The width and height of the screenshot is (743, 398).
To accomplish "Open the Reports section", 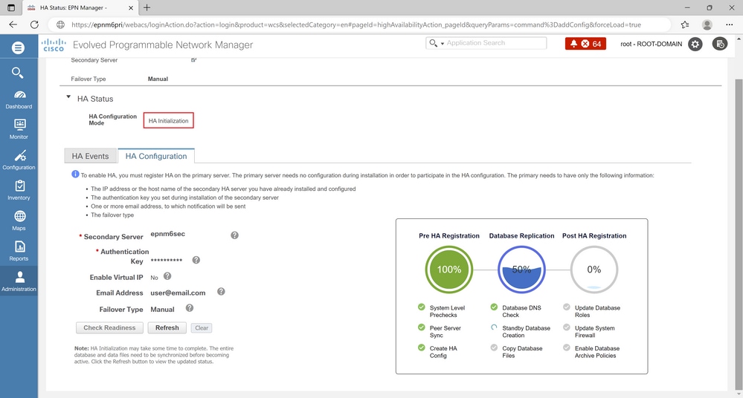I will 19,251.
